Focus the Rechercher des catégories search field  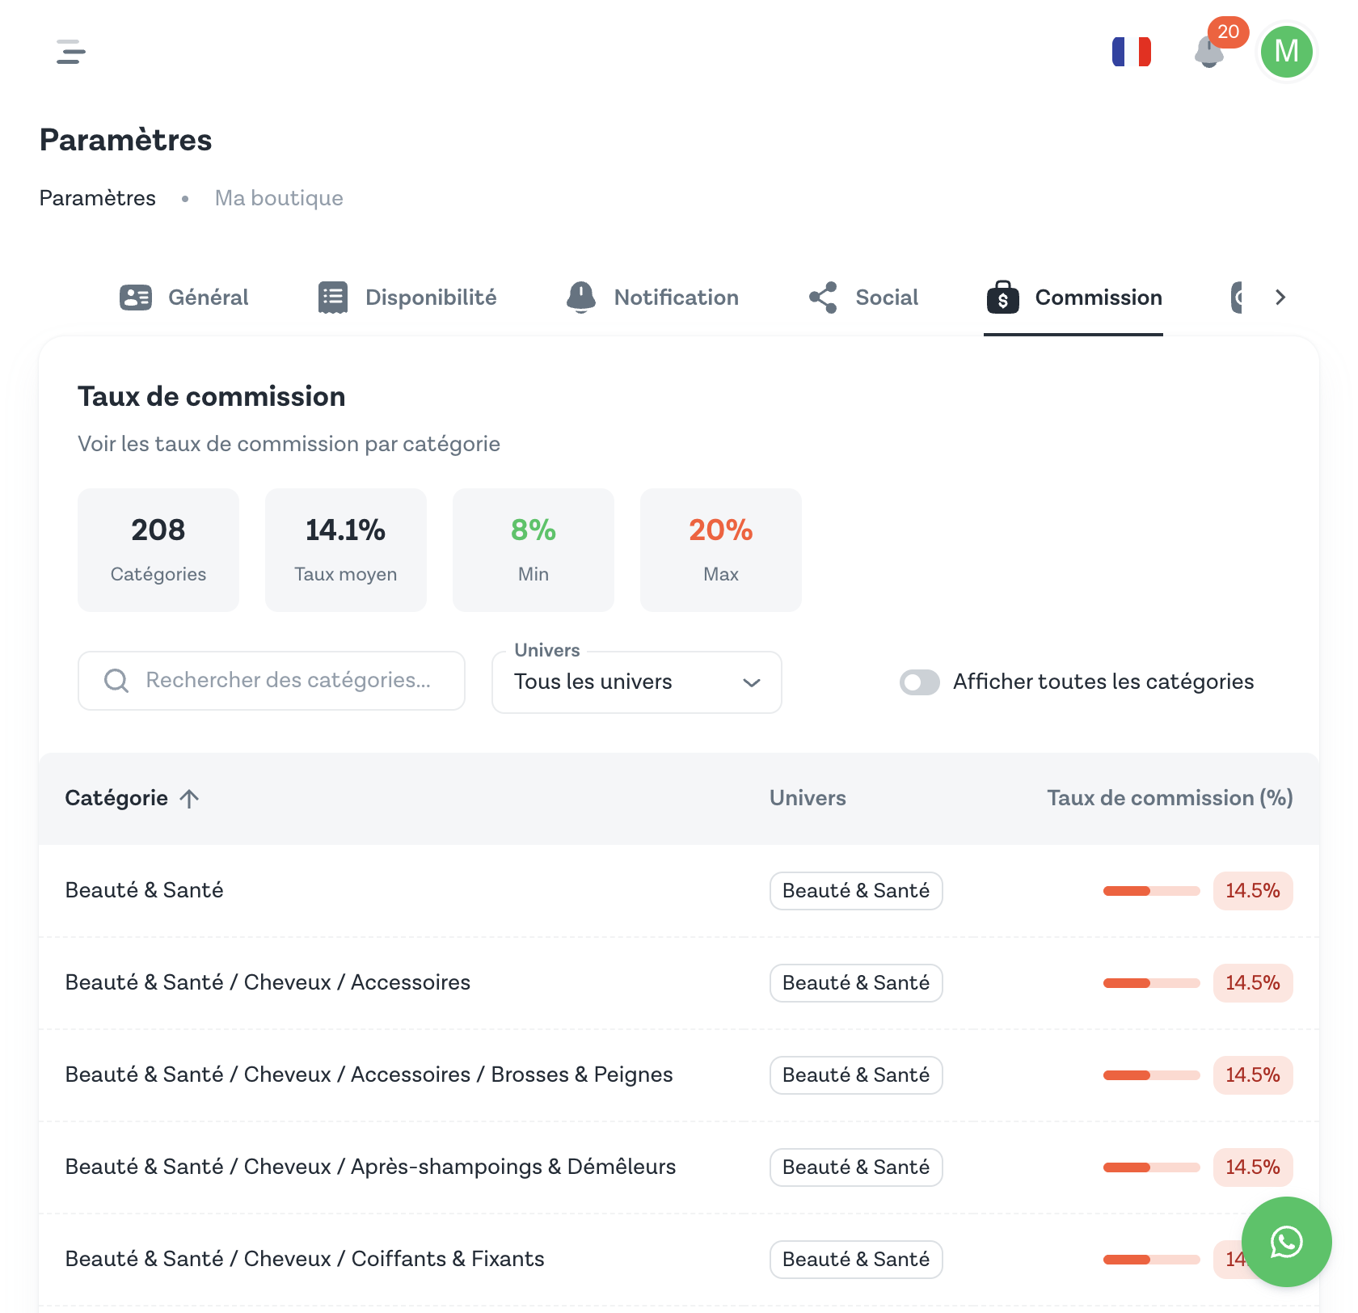coord(288,681)
